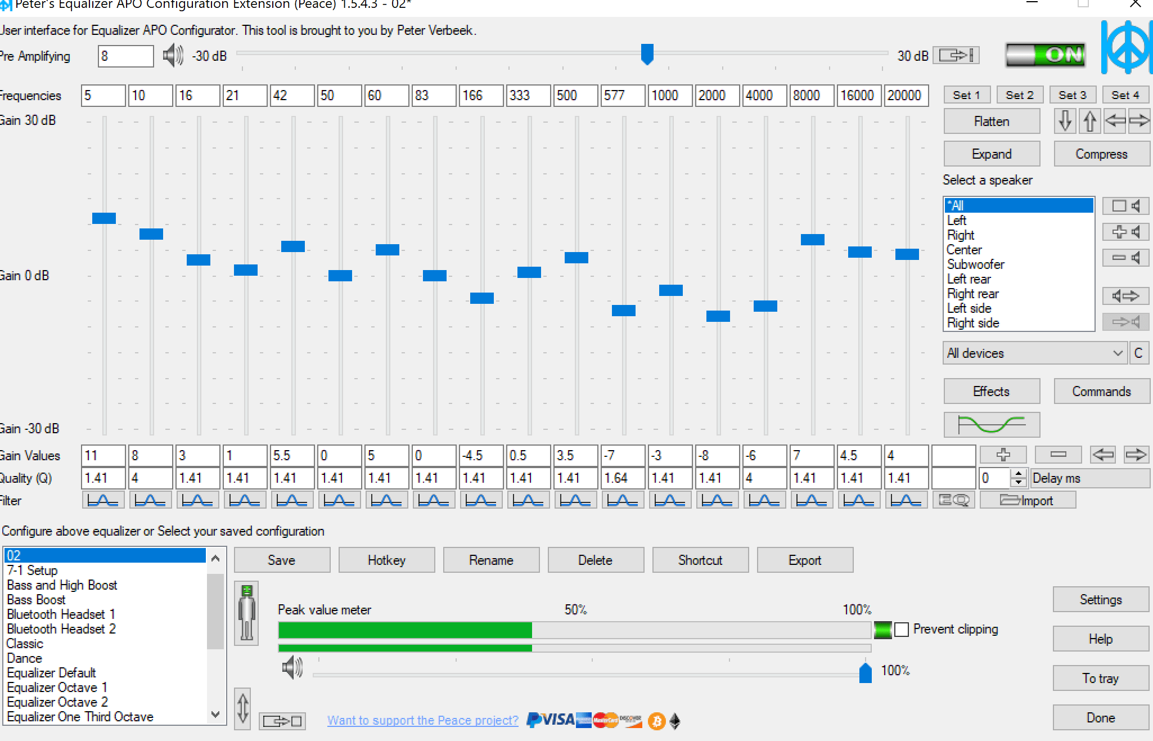Screen dimensions: 1153x741
Task: Increase the Delay ms stepper value
Action: pyautogui.click(x=1019, y=474)
